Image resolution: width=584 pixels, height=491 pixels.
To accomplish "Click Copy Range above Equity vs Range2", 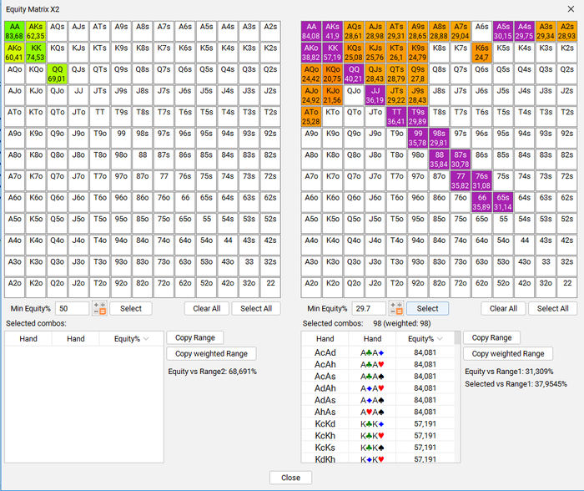I will 195,337.
